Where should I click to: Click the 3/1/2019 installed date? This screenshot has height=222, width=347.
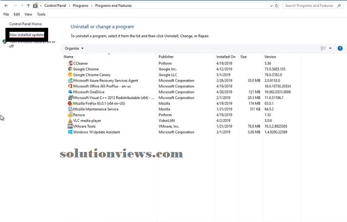click(x=223, y=132)
